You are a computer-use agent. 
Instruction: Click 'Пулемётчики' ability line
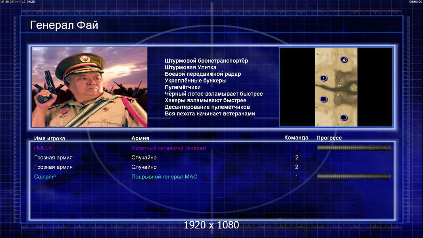coord(183,87)
